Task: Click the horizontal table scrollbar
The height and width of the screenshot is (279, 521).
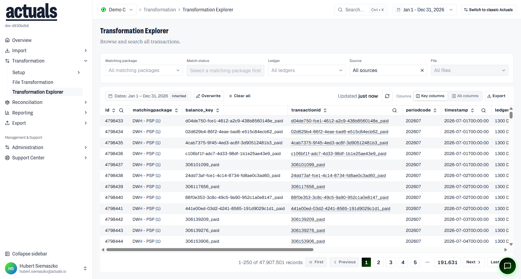Action: click(x=210, y=250)
